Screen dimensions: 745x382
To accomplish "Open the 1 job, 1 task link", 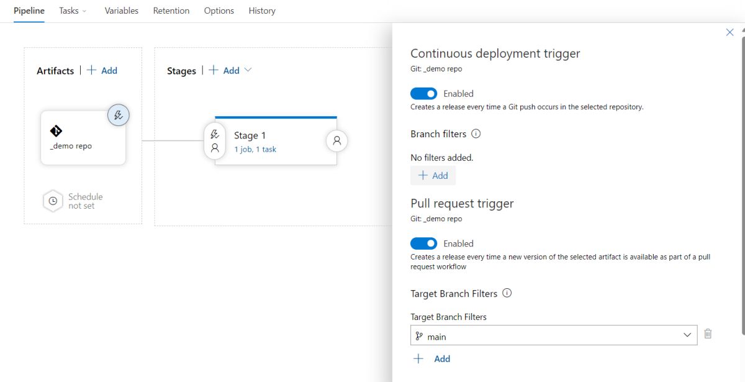I will [255, 149].
